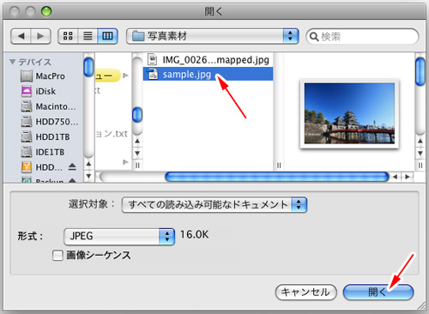Screen dimensions: 429x314
Task: Click the horizontal scroll right arrow
Action: (408, 177)
